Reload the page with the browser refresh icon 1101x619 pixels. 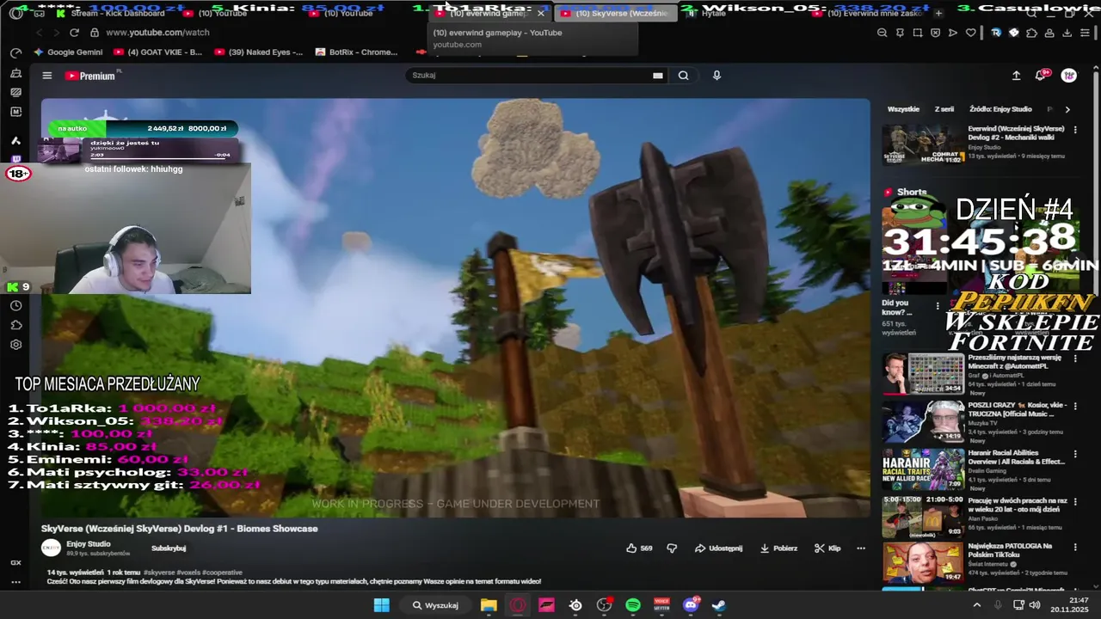click(74, 33)
